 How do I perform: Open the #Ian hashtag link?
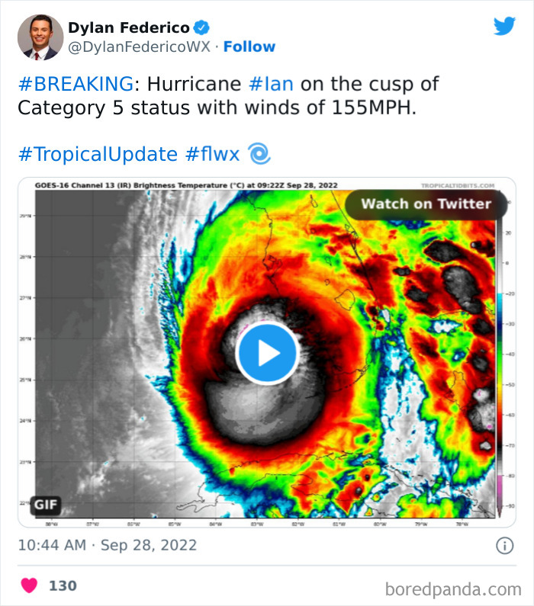coord(271,84)
